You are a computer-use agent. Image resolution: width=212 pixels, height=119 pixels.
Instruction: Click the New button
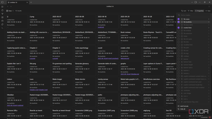(x=208, y=11)
